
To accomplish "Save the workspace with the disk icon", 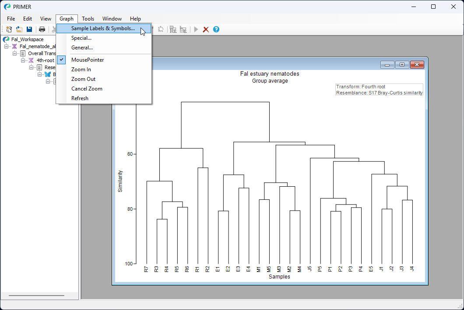I will click(x=29, y=29).
